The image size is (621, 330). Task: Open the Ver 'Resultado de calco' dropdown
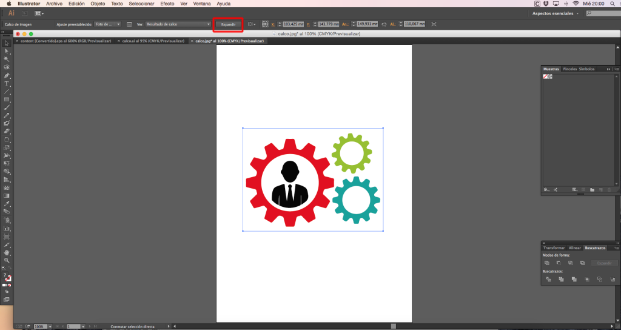(x=177, y=24)
